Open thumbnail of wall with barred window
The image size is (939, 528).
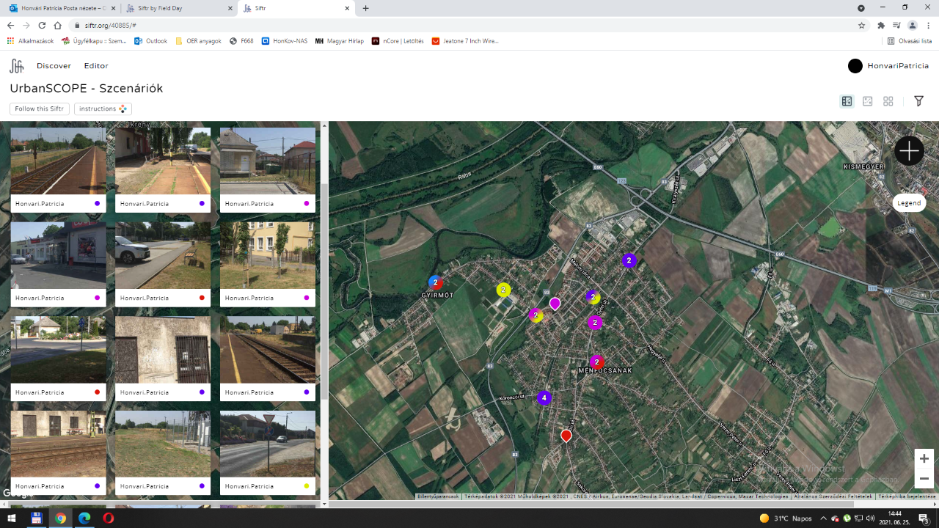163,350
